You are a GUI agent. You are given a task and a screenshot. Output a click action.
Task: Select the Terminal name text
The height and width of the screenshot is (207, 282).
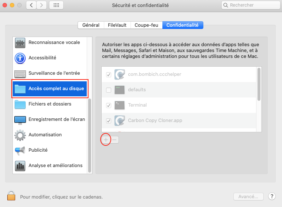pos(137,105)
